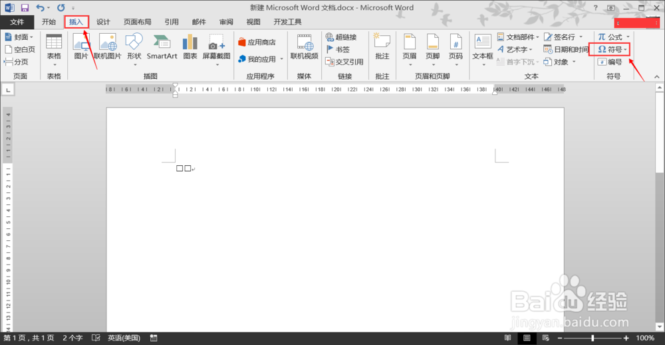Open the Table (表格) insert menu
This screenshot has width=665, height=345.
pos(54,50)
